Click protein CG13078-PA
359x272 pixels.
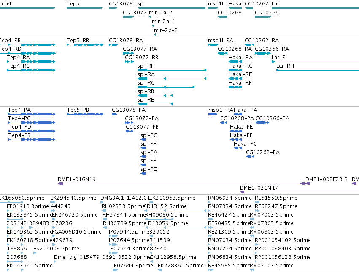[129, 110]
